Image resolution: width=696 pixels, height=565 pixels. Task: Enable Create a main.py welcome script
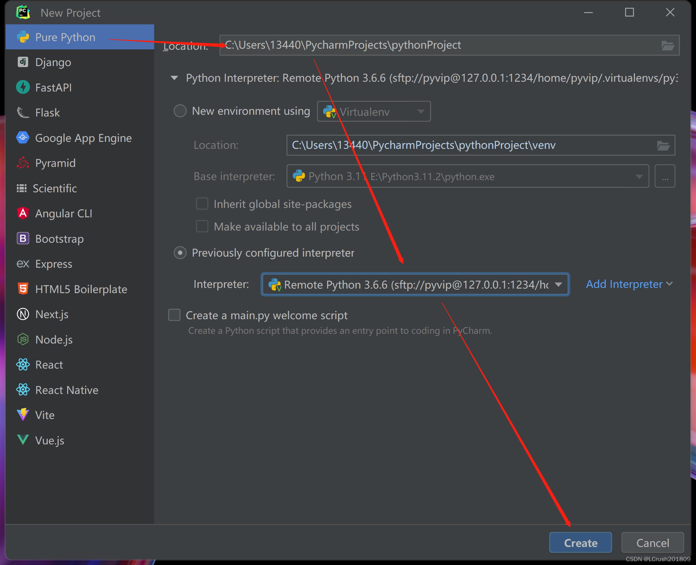(174, 315)
